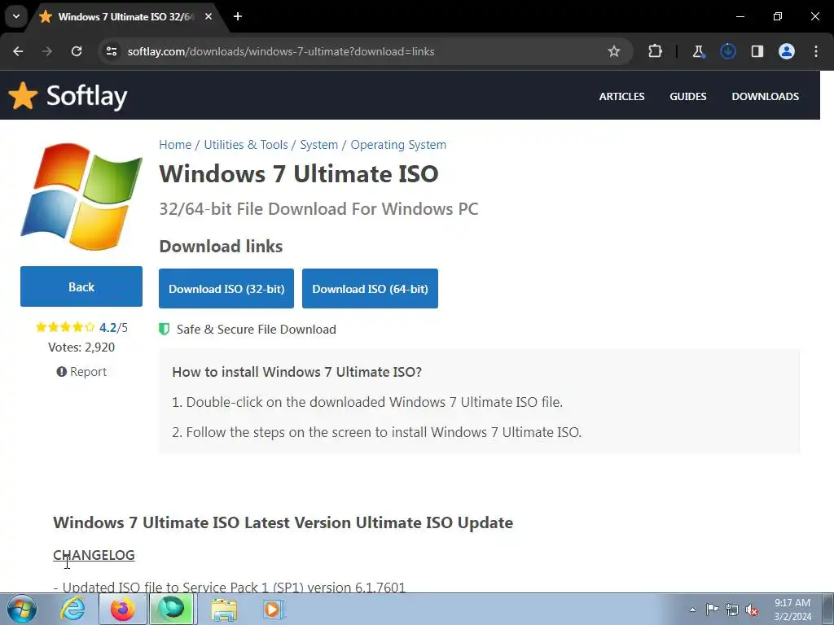Open the Downloads icon in toolbar
The height and width of the screenshot is (625, 834).
coord(727,51)
